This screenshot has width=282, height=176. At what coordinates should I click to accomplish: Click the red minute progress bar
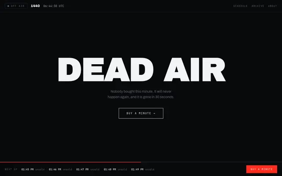(70, 162)
